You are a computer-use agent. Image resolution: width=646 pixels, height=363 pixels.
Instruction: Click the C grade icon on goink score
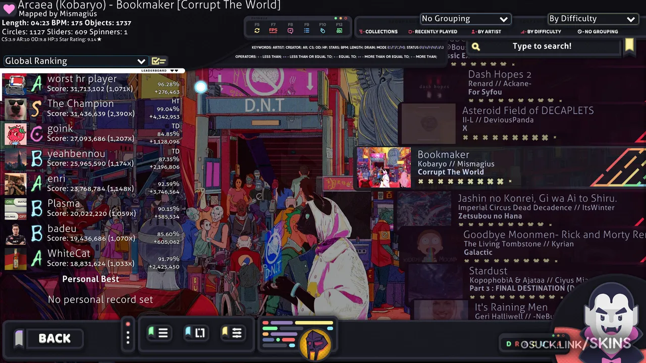36,134
